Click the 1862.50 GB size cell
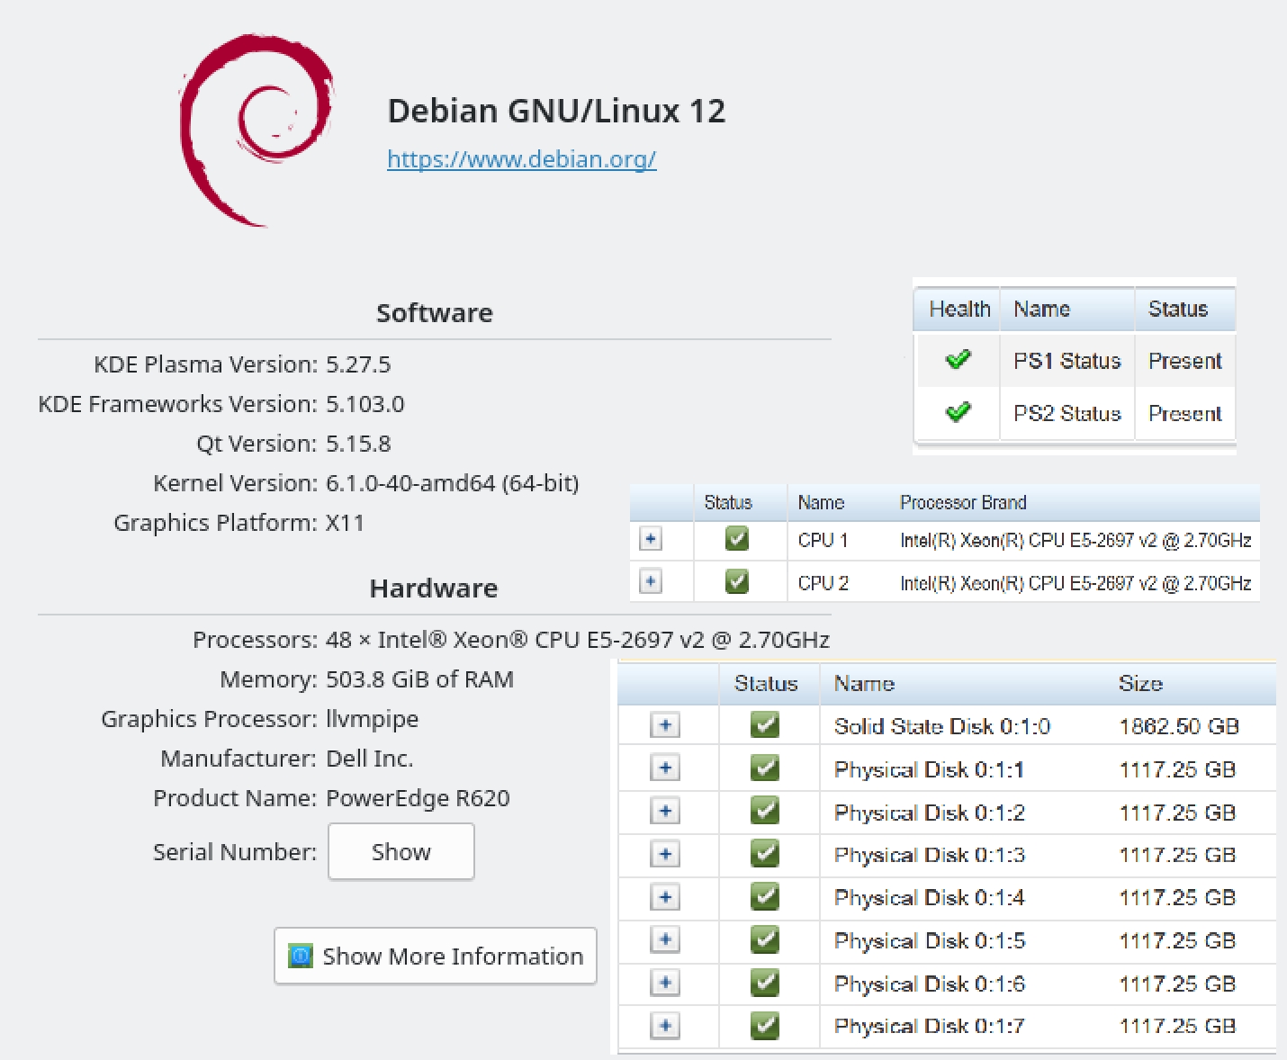This screenshot has width=1287, height=1060. coord(1179,726)
